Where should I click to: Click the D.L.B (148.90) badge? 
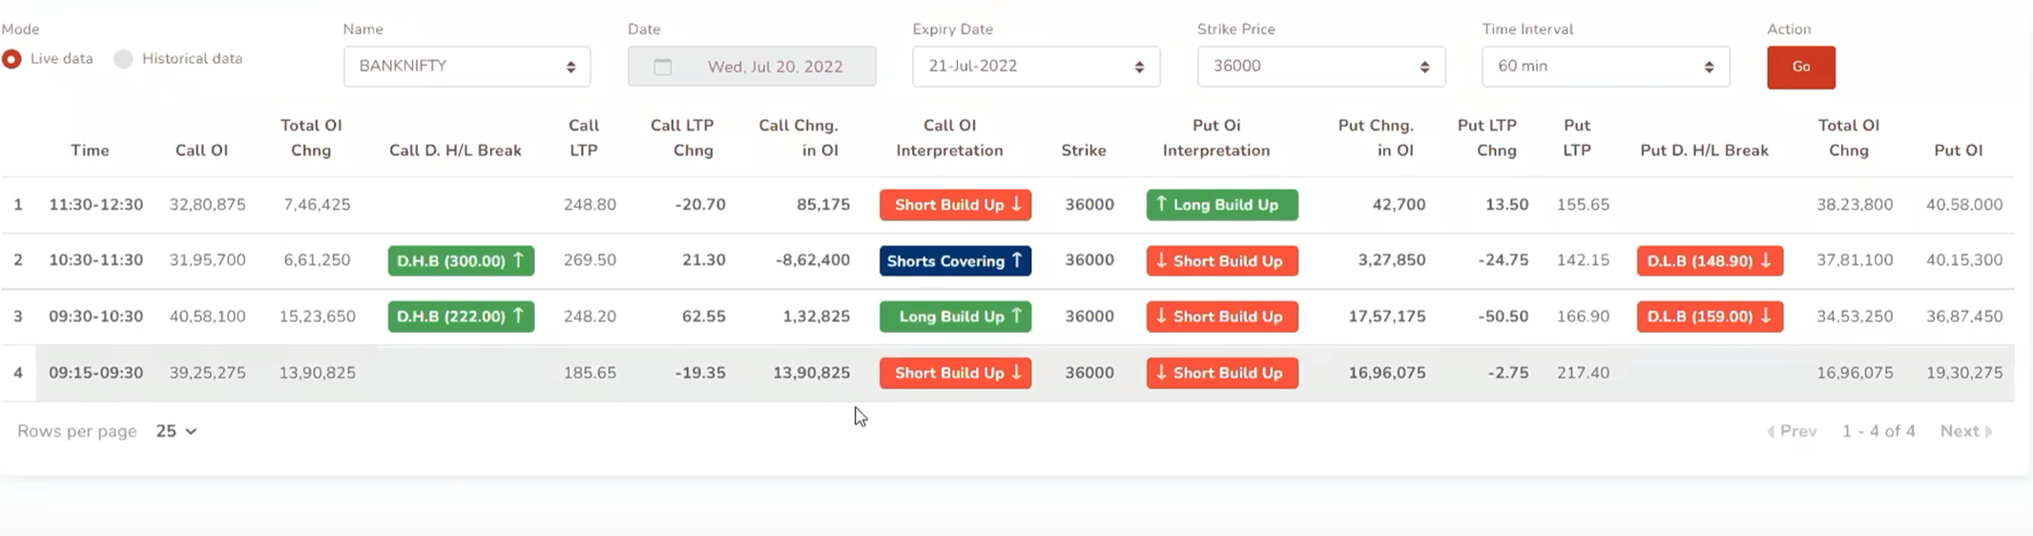[1710, 260]
